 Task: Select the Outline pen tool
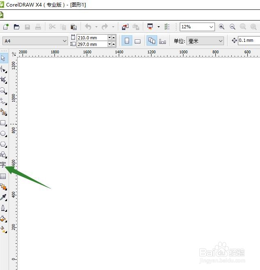tap(3, 208)
